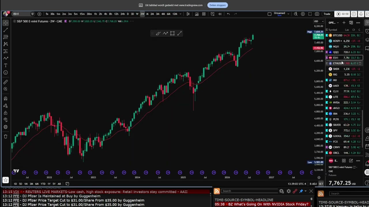Screen dimensions: 369x207
Task: Open chart legend three-dots more menu
Action: [132, 21]
